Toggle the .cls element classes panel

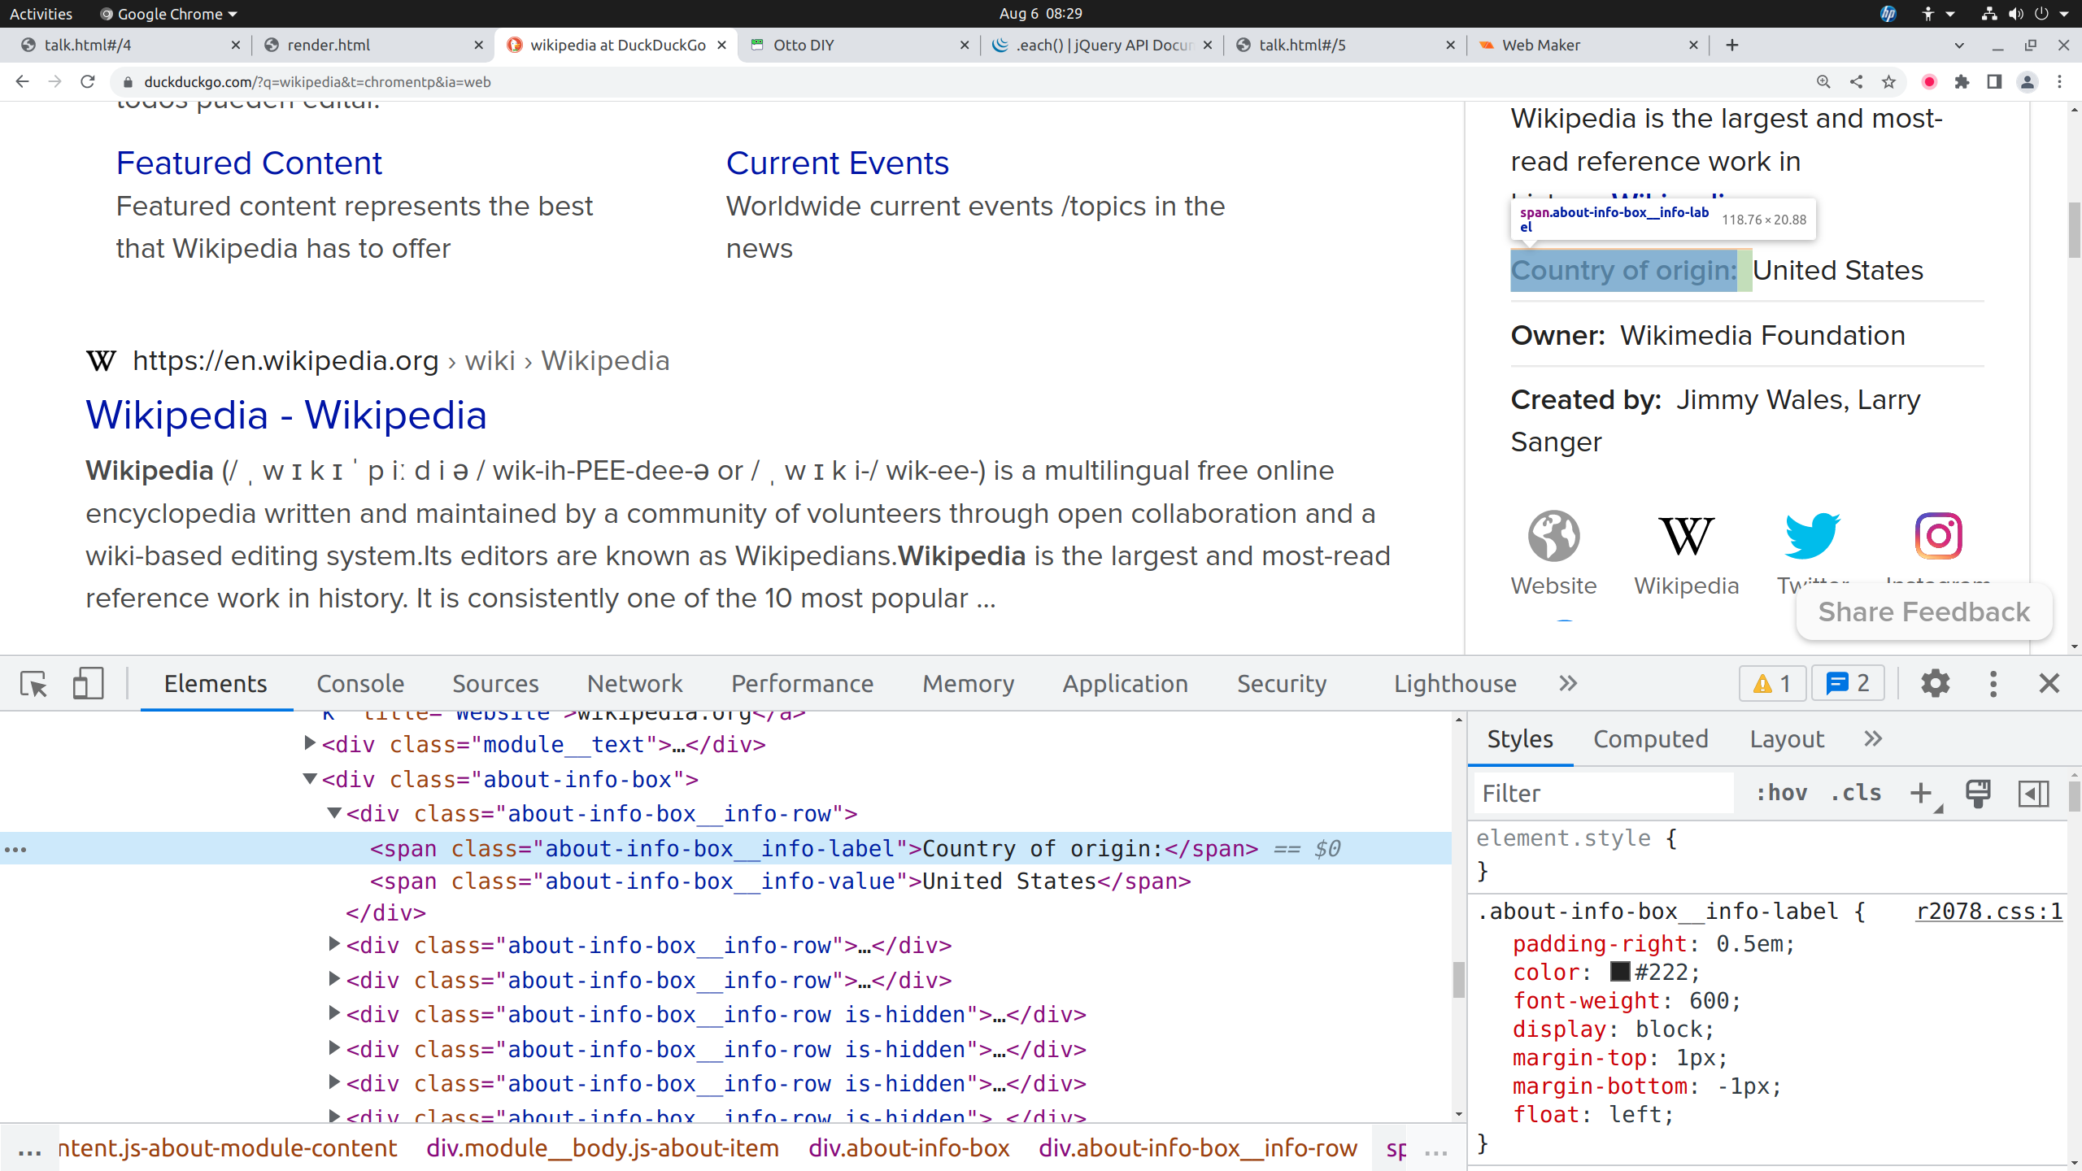pos(1856,793)
